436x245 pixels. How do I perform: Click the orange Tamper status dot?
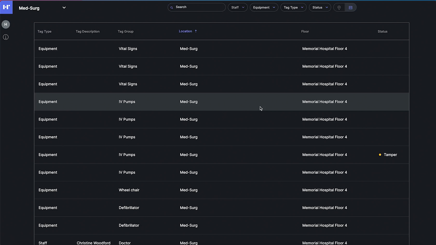coord(380,155)
